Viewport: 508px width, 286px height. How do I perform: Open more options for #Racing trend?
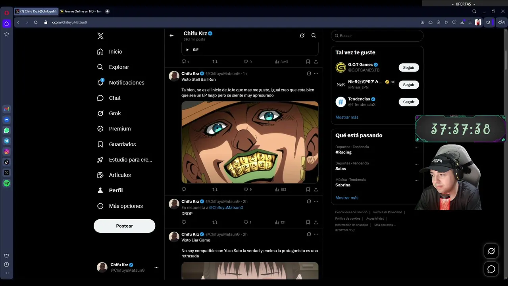click(416, 148)
